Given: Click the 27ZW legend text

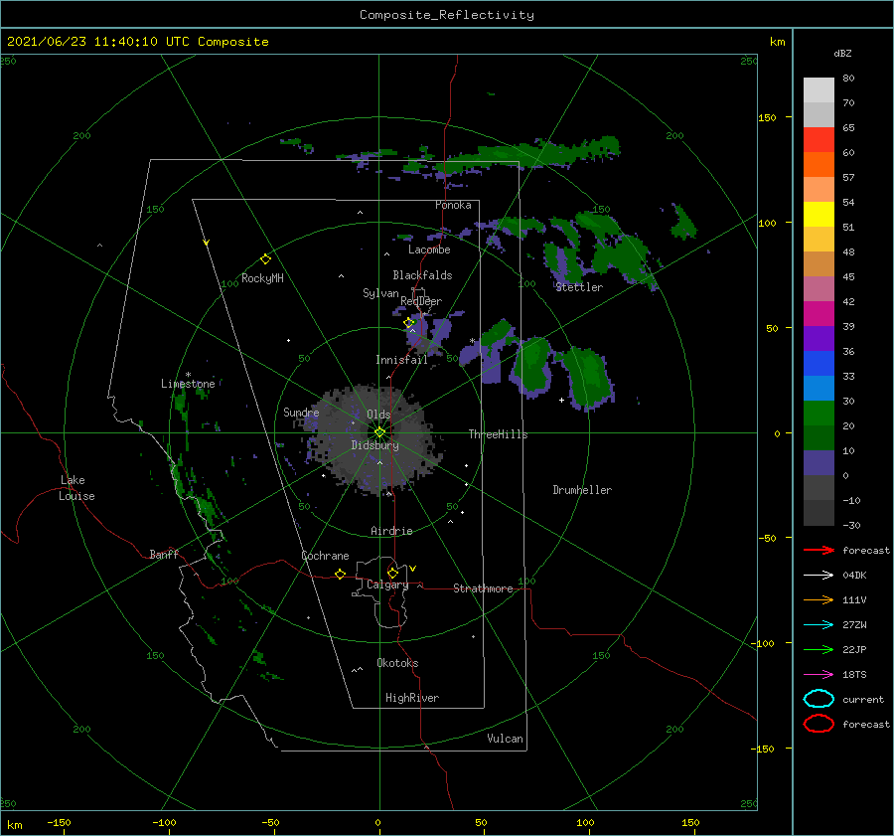Looking at the screenshot, I should pyautogui.click(x=854, y=625).
